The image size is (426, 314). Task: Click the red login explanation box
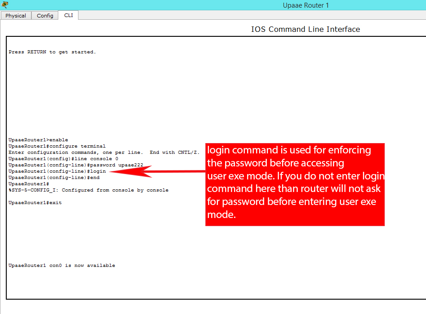pos(295,184)
